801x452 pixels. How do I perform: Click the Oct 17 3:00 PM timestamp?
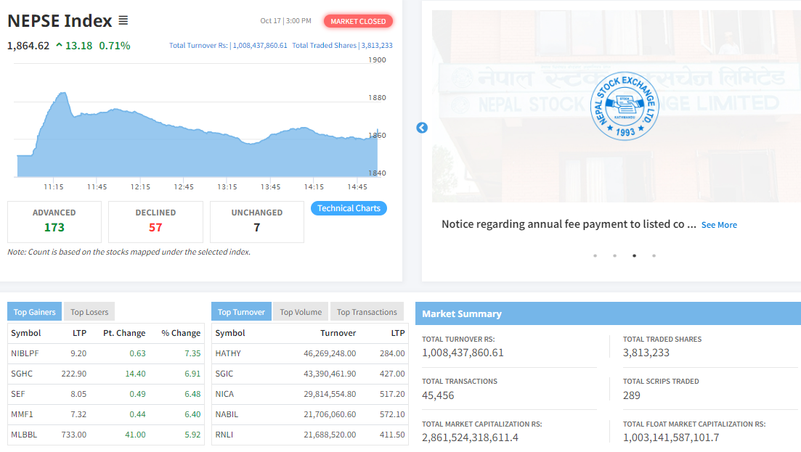[x=285, y=21]
